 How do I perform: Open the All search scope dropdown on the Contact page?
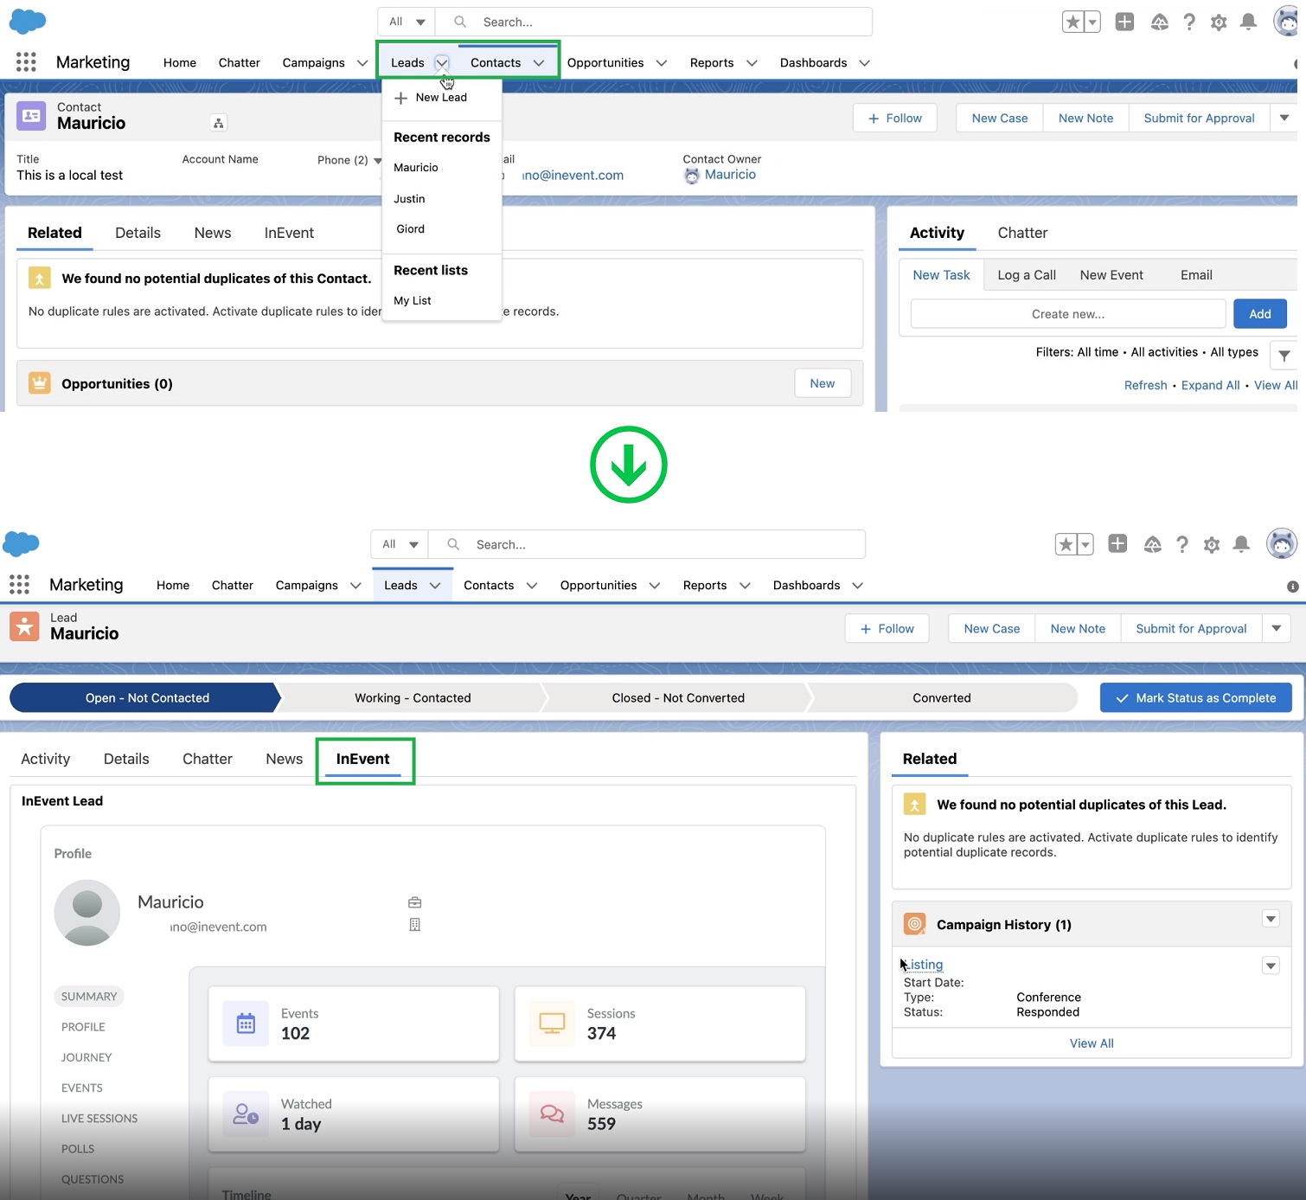407,22
